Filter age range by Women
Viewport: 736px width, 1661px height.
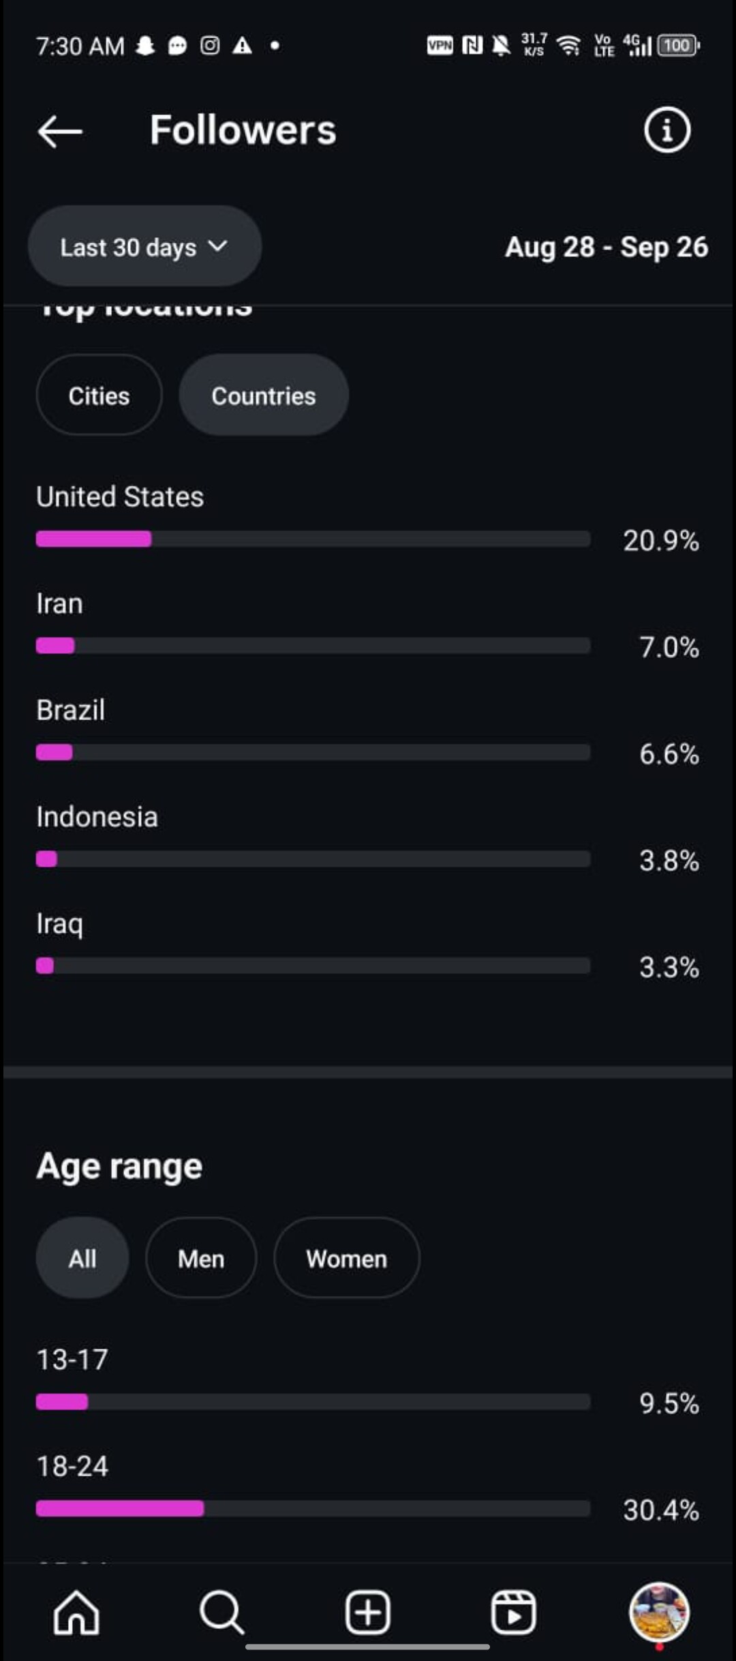click(346, 1259)
